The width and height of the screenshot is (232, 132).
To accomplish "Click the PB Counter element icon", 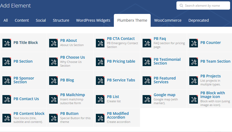I will click(x=194, y=43).
